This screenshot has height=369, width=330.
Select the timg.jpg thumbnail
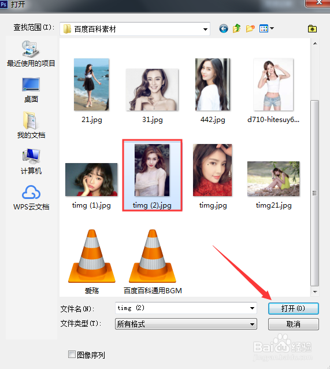pyautogui.click(x=213, y=170)
